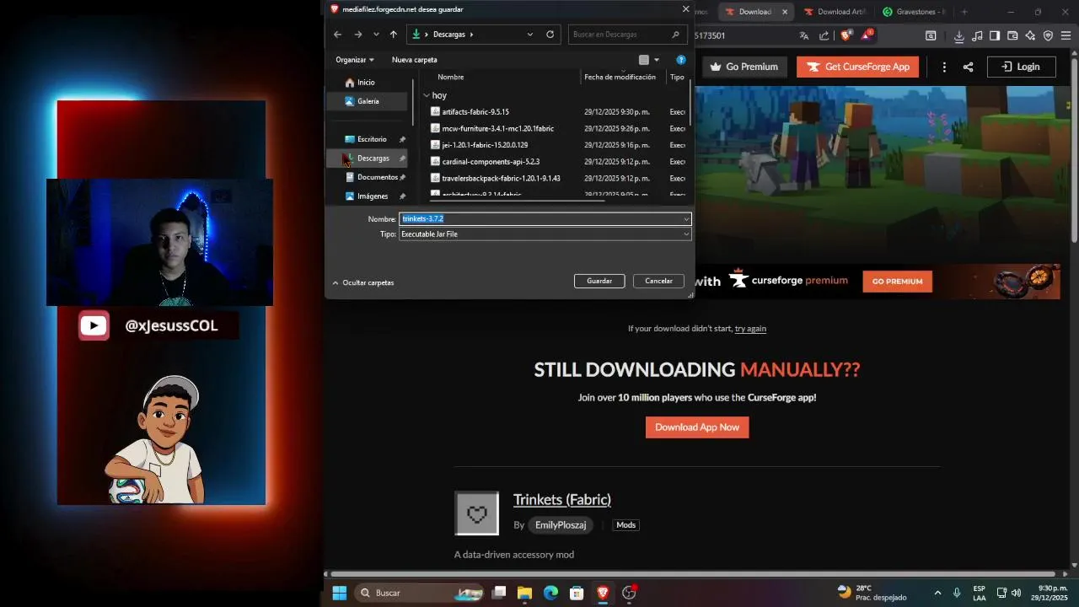Open Task View from the taskbar

[499, 593]
